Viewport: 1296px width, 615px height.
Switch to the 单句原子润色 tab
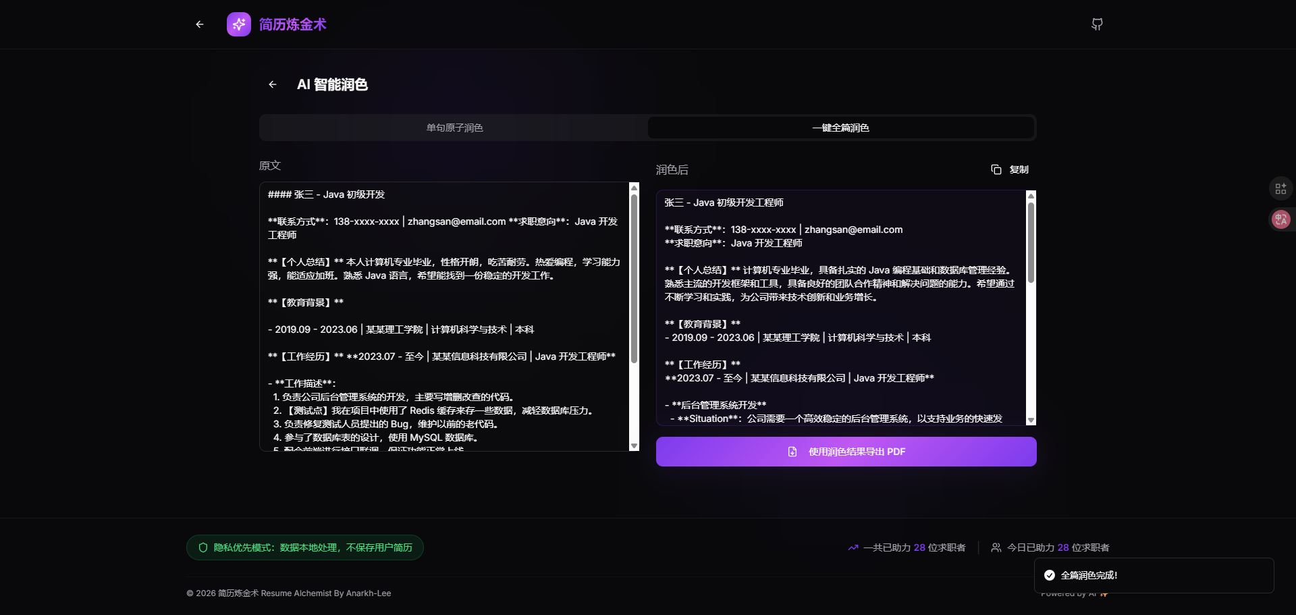[454, 128]
